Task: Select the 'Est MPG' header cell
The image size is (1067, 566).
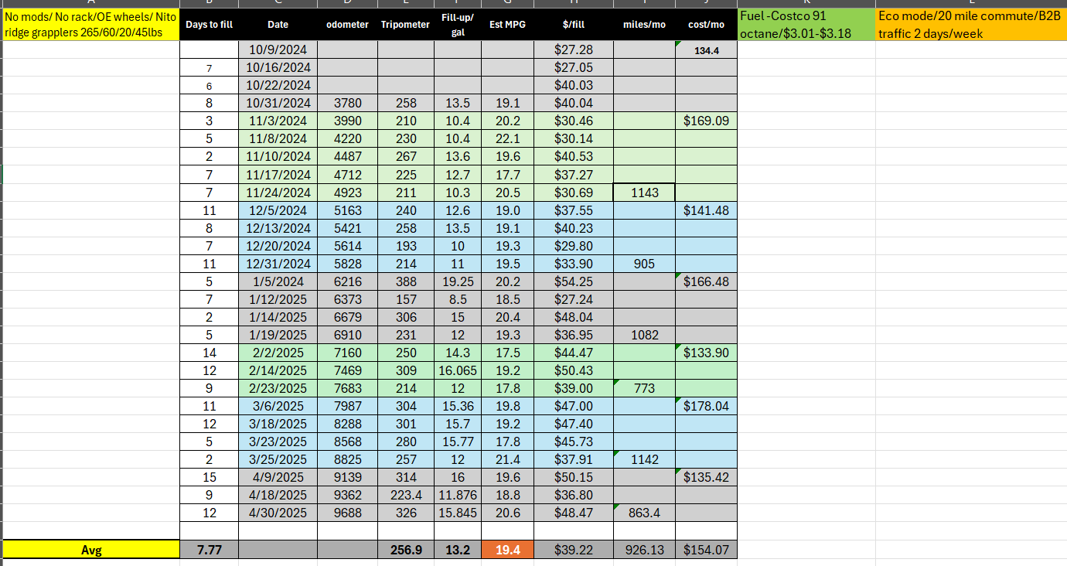Action: point(507,25)
